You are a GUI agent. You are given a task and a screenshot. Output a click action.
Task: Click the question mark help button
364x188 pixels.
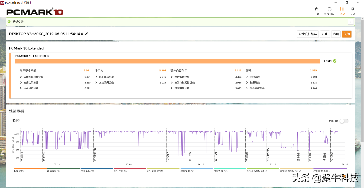[351, 22]
